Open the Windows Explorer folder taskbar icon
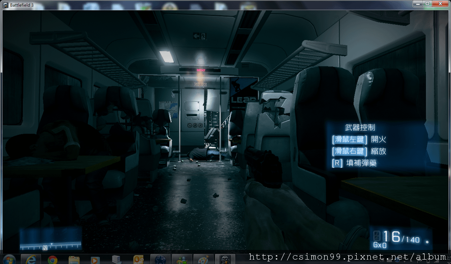This screenshot has height=264, width=451. pos(74,260)
